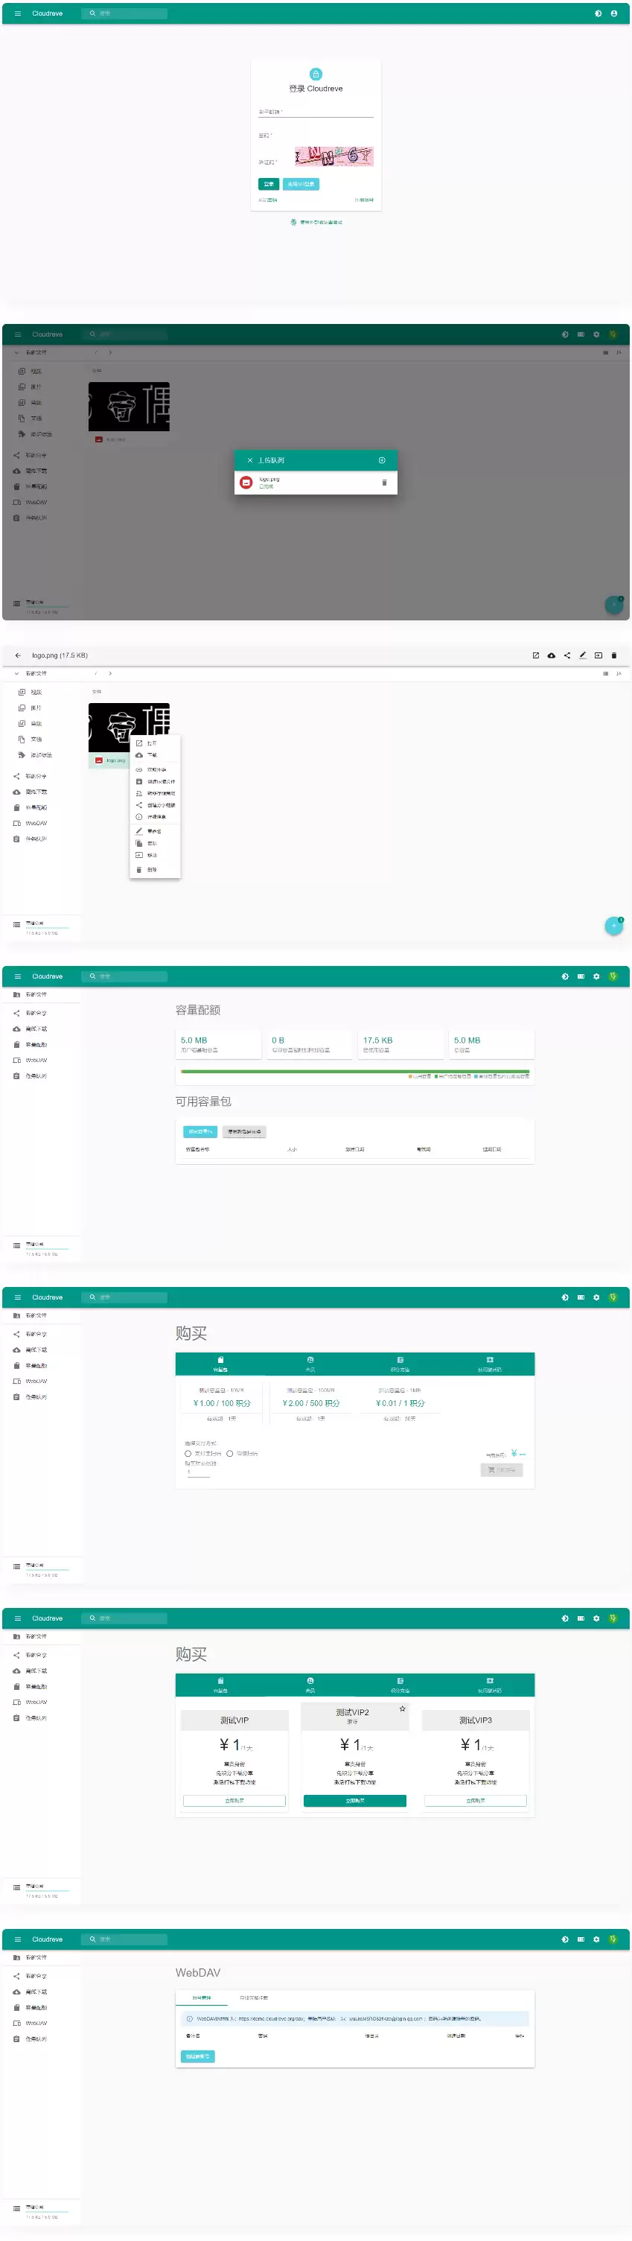
Task: Toggle list/grid view icon on the context-menu screen
Action: (606, 673)
